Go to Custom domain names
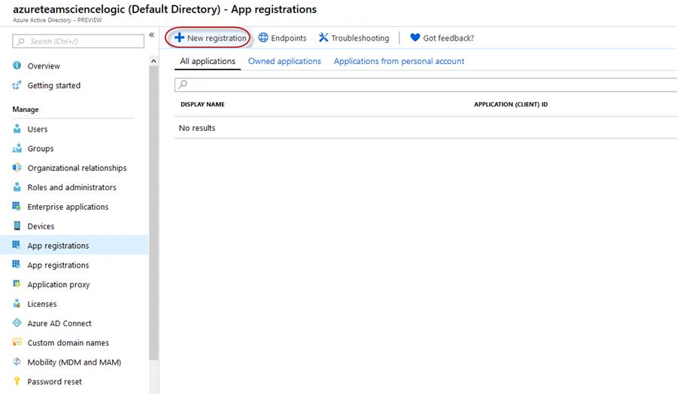This screenshot has width=677, height=394. 68,343
